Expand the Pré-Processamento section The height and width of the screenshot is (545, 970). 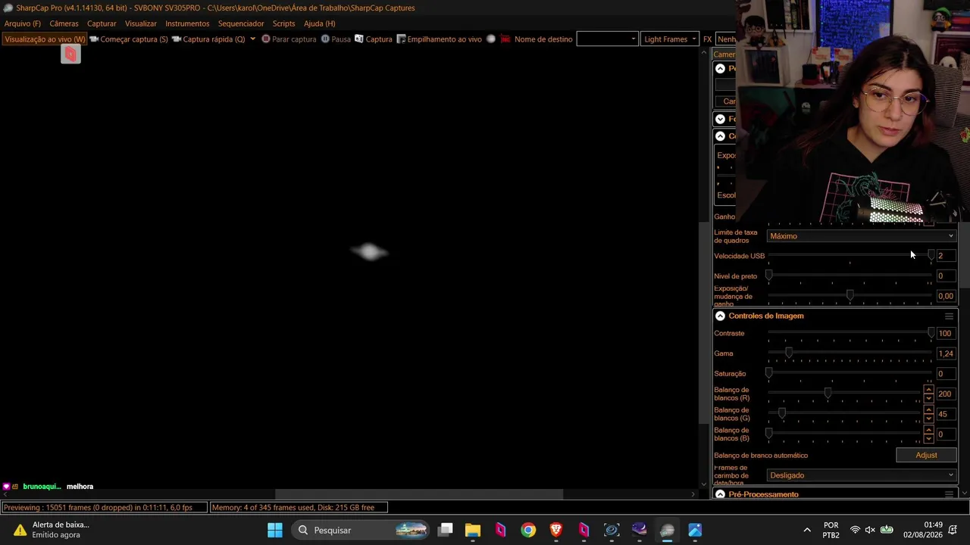coord(720,494)
